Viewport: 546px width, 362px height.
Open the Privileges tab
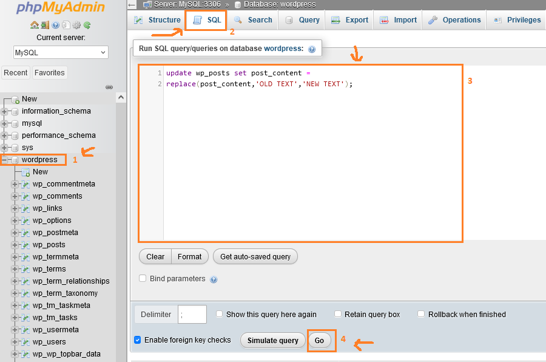(517, 20)
